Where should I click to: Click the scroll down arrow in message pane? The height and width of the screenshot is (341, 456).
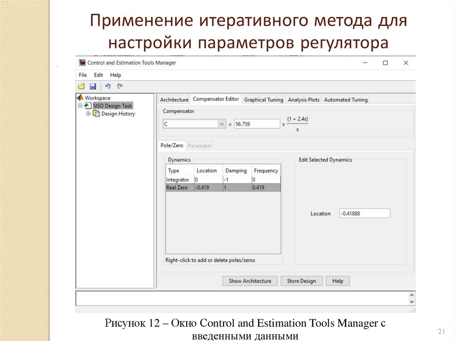point(411,302)
